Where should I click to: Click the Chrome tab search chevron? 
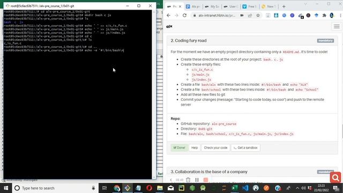tap(305, 4)
